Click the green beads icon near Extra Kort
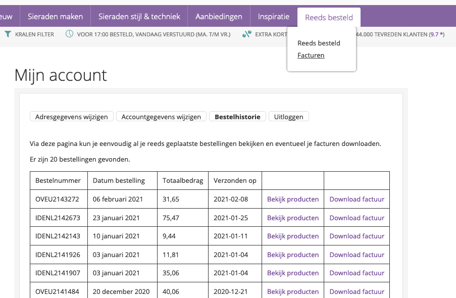Image resolution: width=456 pixels, height=298 pixels. click(x=246, y=34)
